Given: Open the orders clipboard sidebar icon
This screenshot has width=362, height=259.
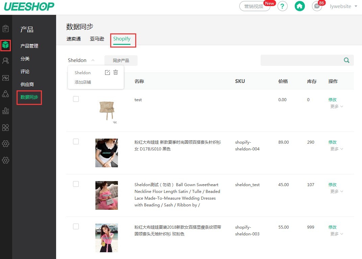Looking at the screenshot, I should tap(5, 29).
